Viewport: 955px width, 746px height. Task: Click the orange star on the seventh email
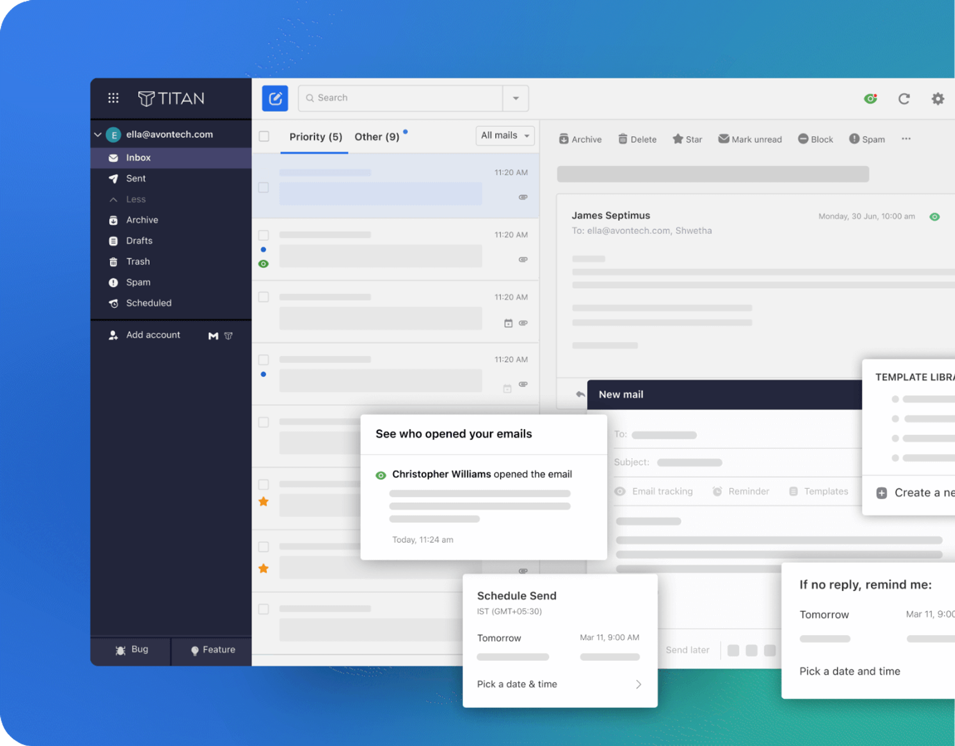(x=264, y=568)
